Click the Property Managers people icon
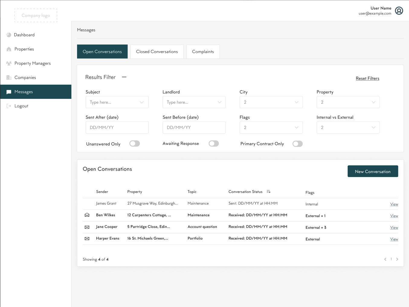Screen dimensions: 409x307 tap(9, 63)
